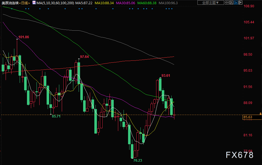Click the 97.64 peak price label
This screenshot has height=165, width=262.
coord(84,57)
